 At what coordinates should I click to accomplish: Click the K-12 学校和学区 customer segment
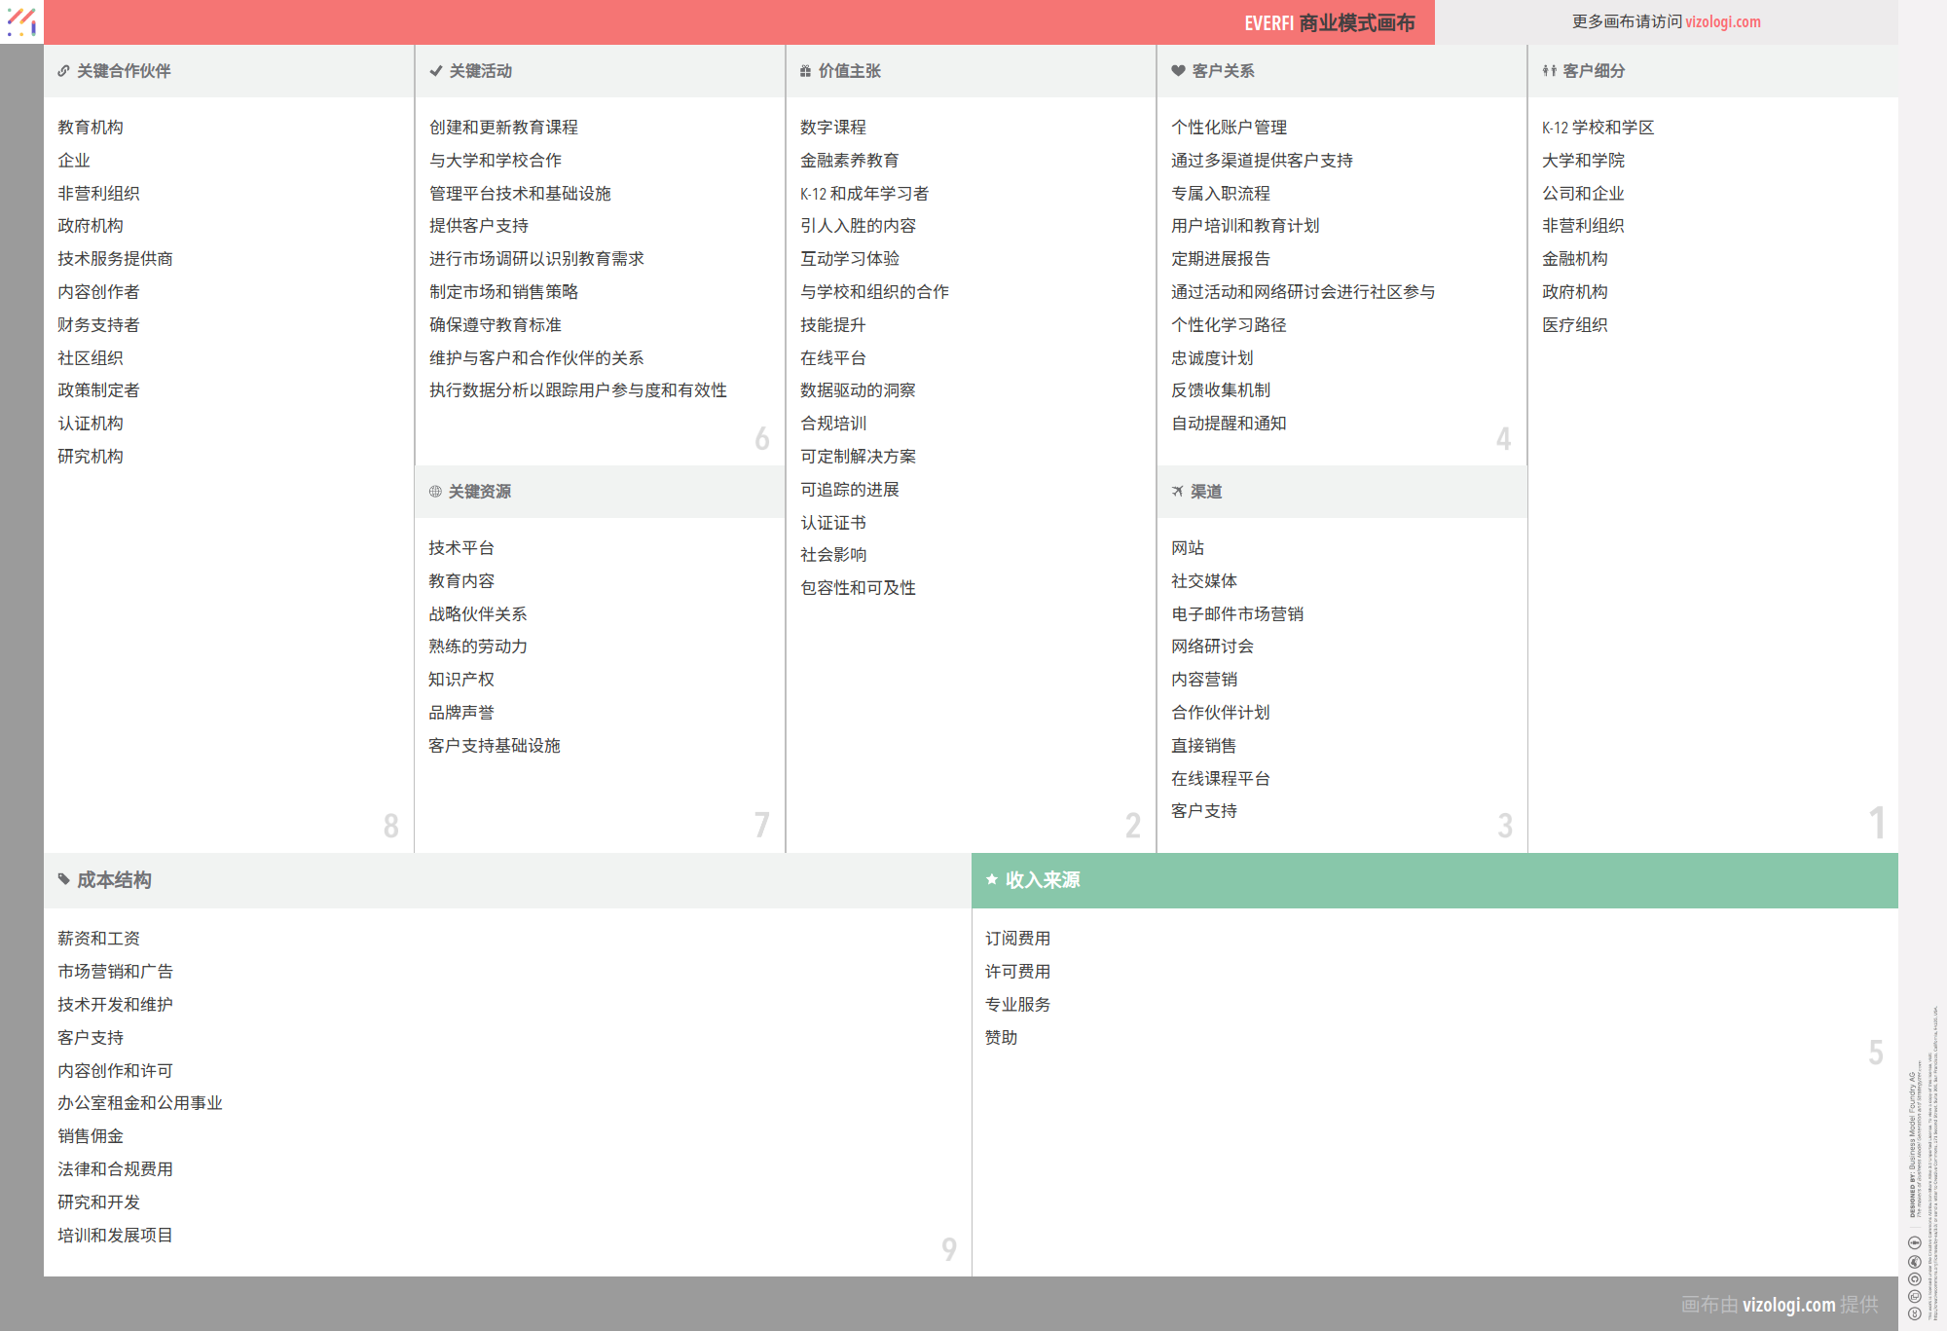click(x=1598, y=128)
